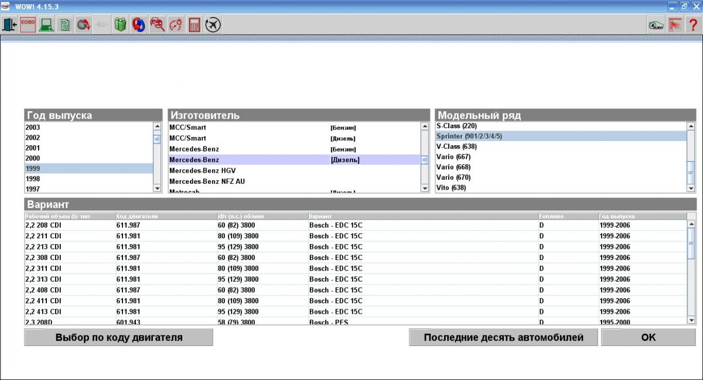Open help with the red question mark
The image size is (703, 380).
pos(693,25)
